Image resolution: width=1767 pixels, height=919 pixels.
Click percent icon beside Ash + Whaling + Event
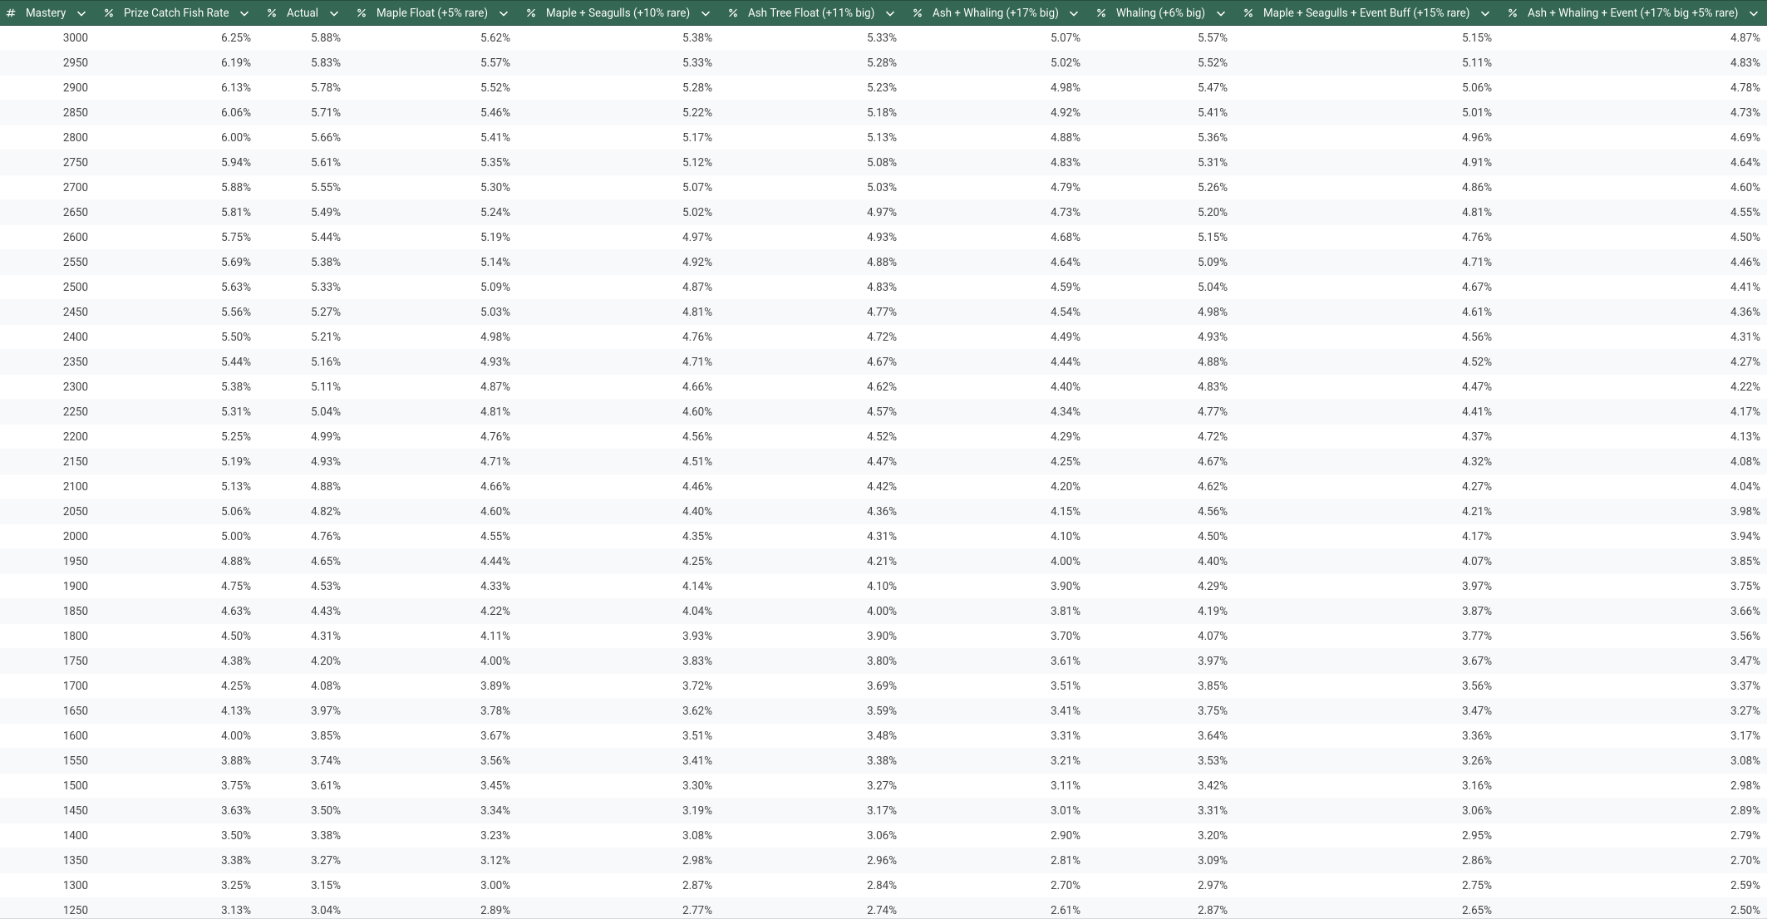tap(1513, 13)
